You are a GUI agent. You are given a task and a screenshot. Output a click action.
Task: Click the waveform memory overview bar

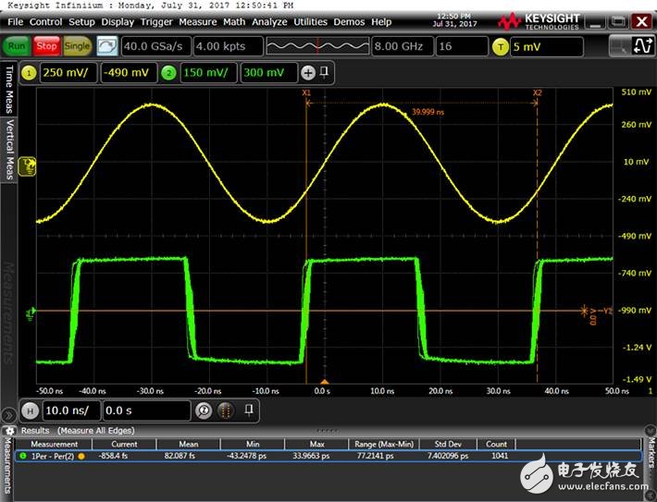[x=317, y=46]
